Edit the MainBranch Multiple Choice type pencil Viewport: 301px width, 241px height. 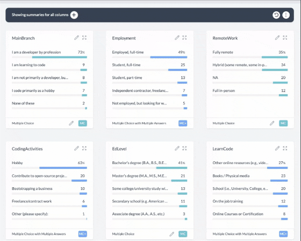point(71,123)
